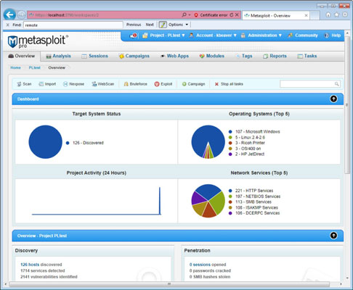Switch to the Campaigns tab

(x=134, y=56)
